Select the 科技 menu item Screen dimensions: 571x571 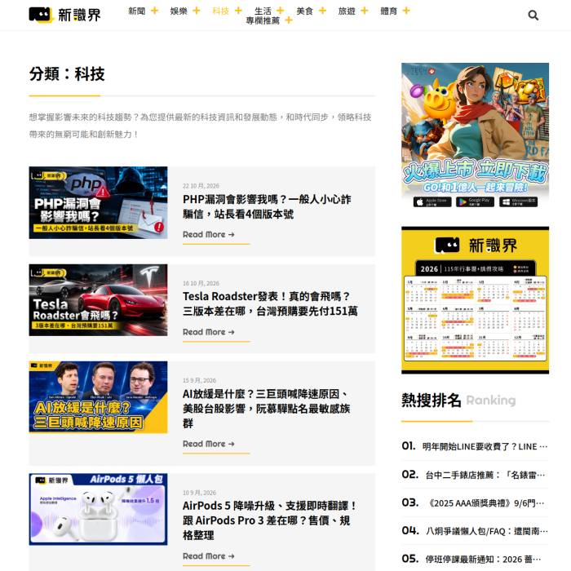pos(221,11)
